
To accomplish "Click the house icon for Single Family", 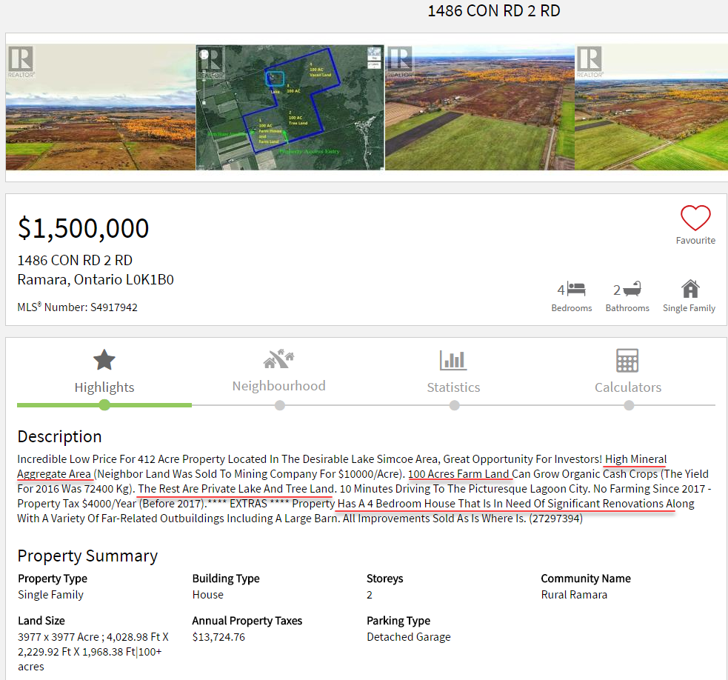I will 690,288.
